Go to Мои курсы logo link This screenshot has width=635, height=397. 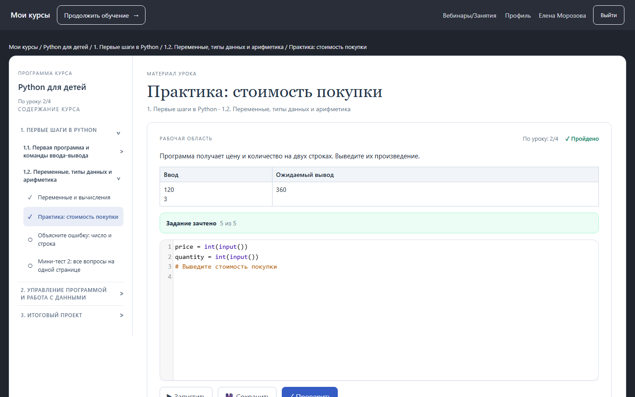[x=30, y=15]
